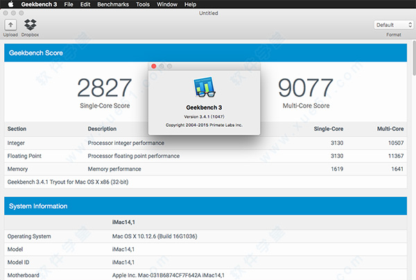Click the Upload arrow icon
The width and height of the screenshot is (416, 280).
(x=10, y=25)
